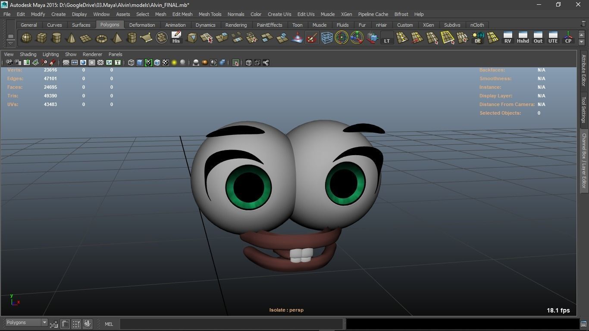Viewport: 589px width, 331px height.
Task: Click the camera attributes panel icon
Action: (x=18, y=62)
